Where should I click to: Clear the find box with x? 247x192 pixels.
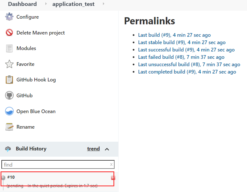pyautogui.click(x=111, y=165)
